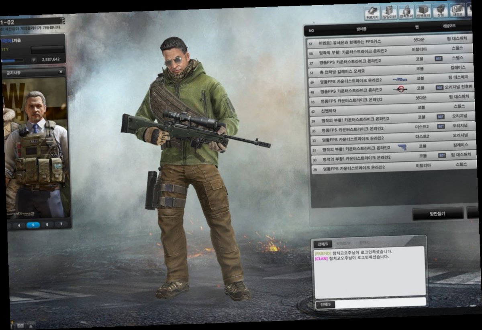Select the second chat tab next to 전체/S
The height and width of the screenshot is (330, 482).
click(x=343, y=244)
